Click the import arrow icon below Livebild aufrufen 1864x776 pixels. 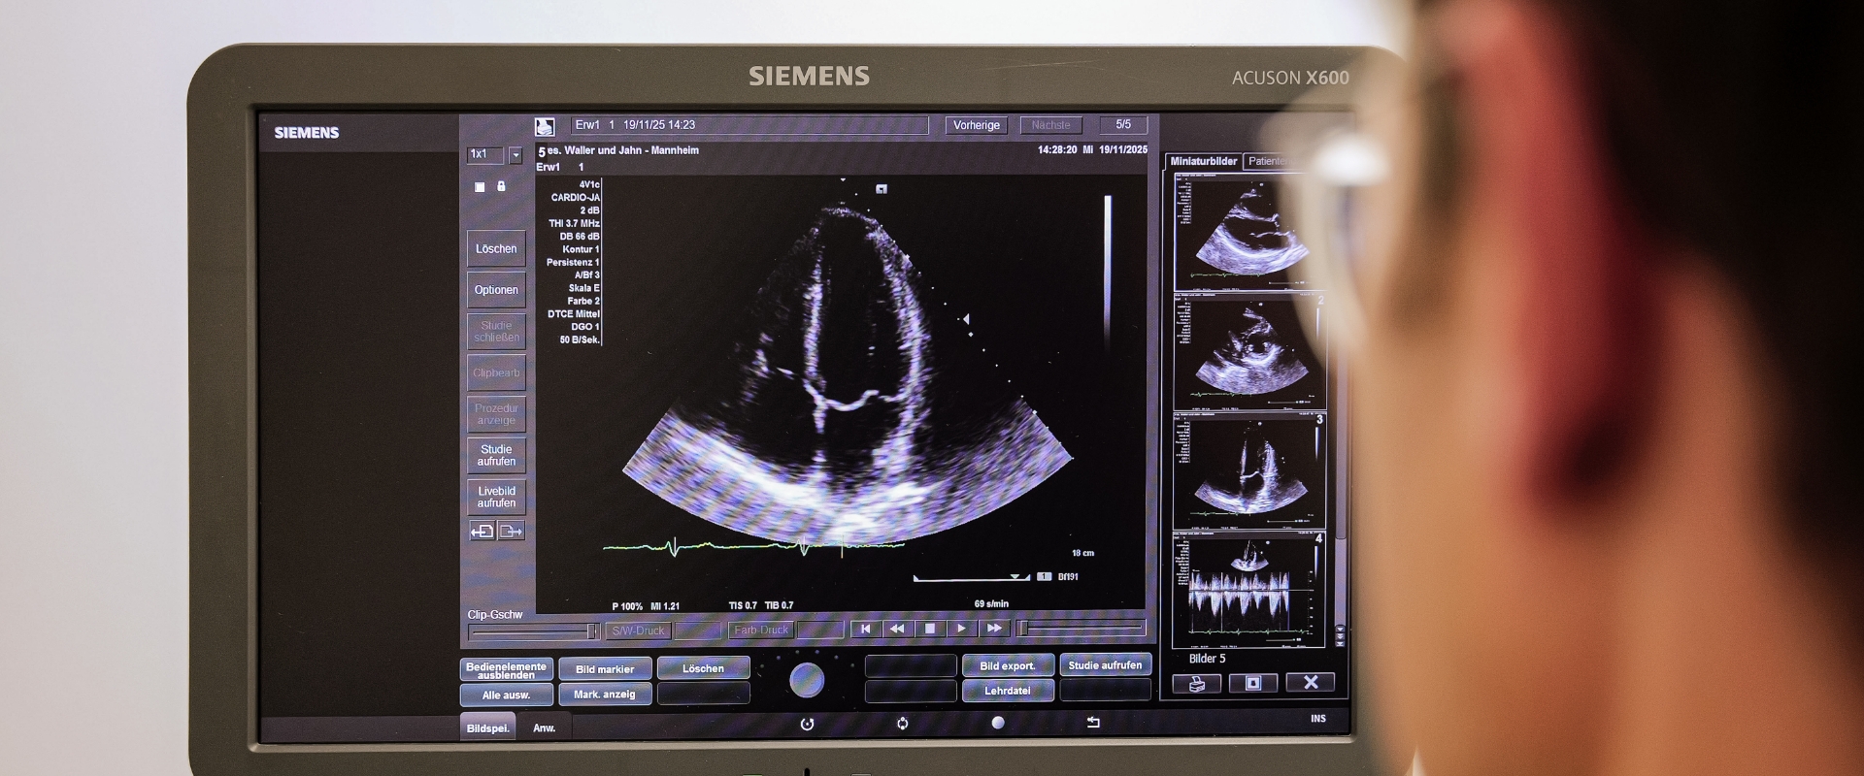(x=482, y=532)
